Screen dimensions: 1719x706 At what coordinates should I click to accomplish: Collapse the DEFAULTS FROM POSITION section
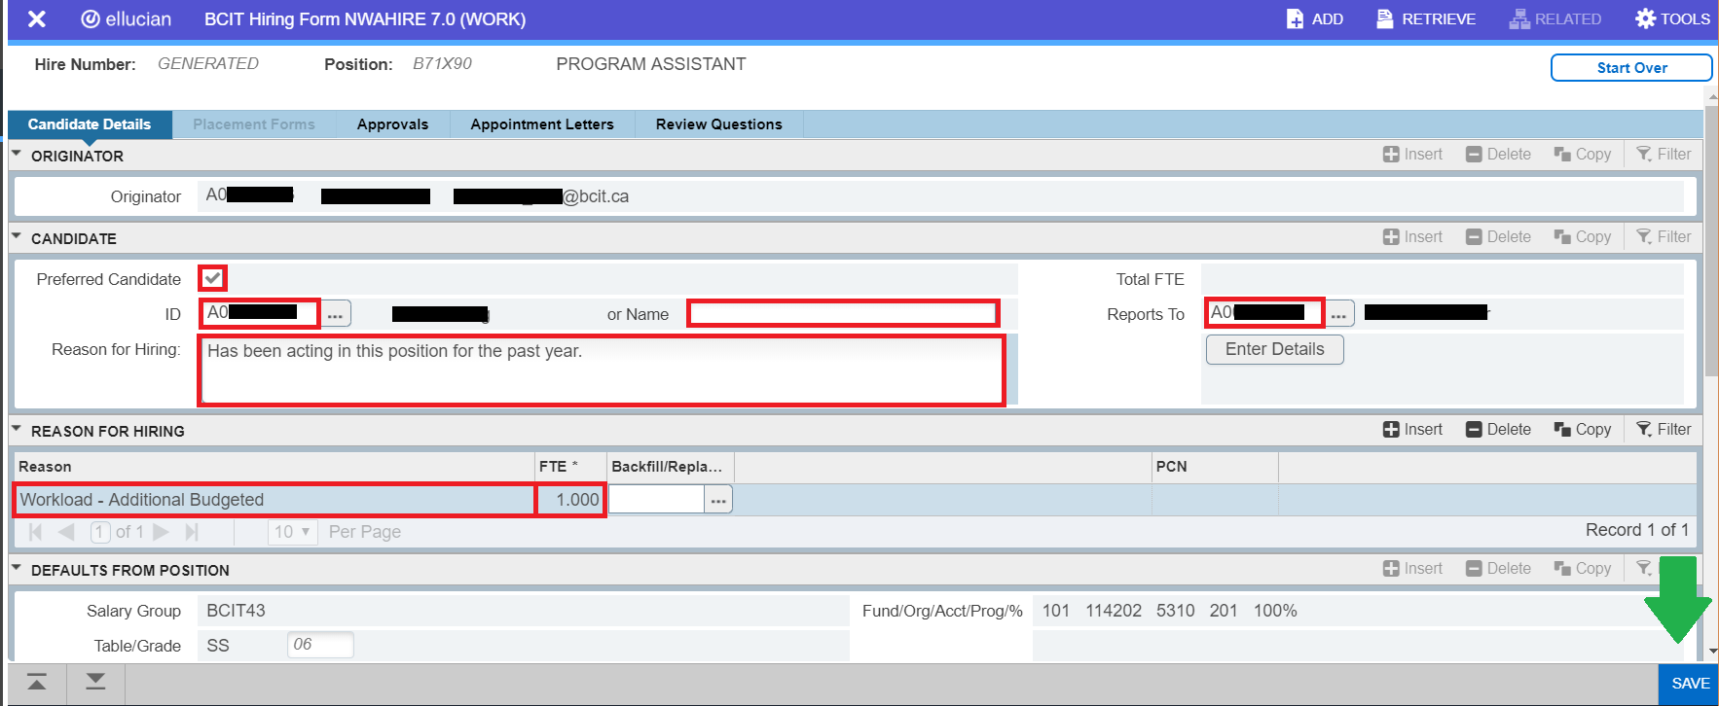coord(17,569)
